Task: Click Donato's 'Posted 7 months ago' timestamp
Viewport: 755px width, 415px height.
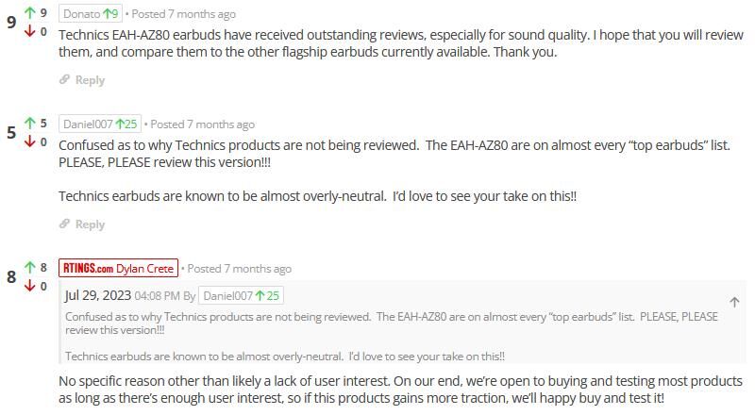Action: 183,14
